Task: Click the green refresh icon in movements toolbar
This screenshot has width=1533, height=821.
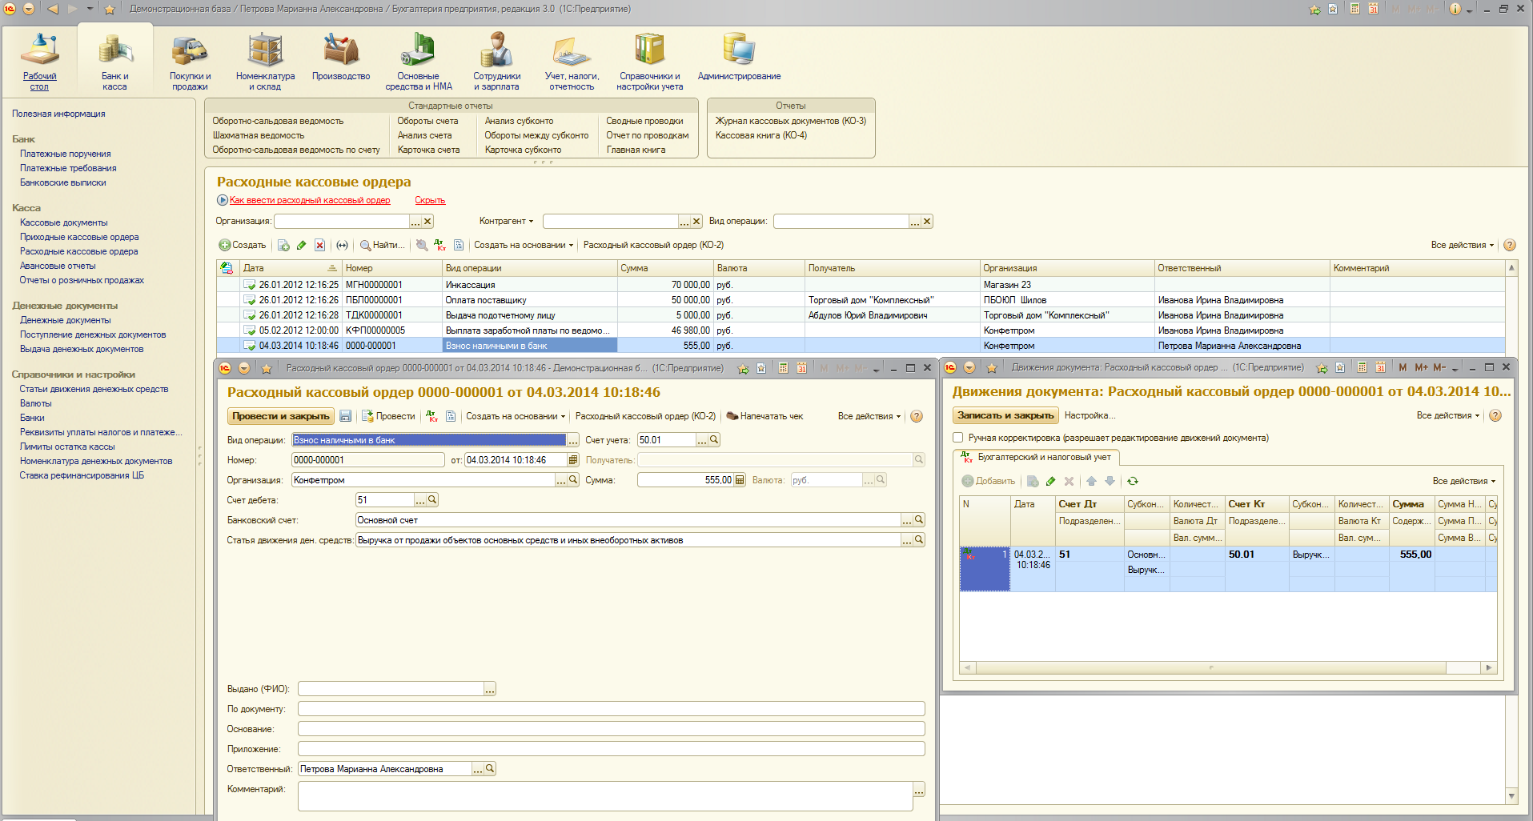Action: 1133,481
